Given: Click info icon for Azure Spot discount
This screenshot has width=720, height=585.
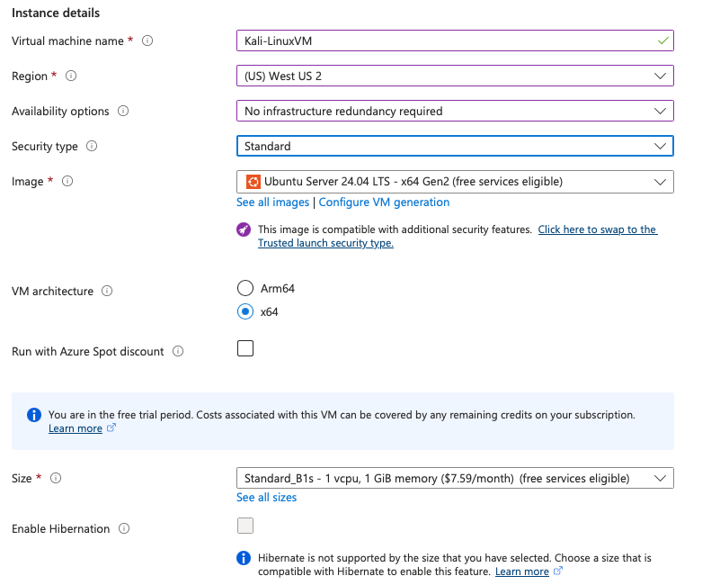Looking at the screenshot, I should pos(178,351).
